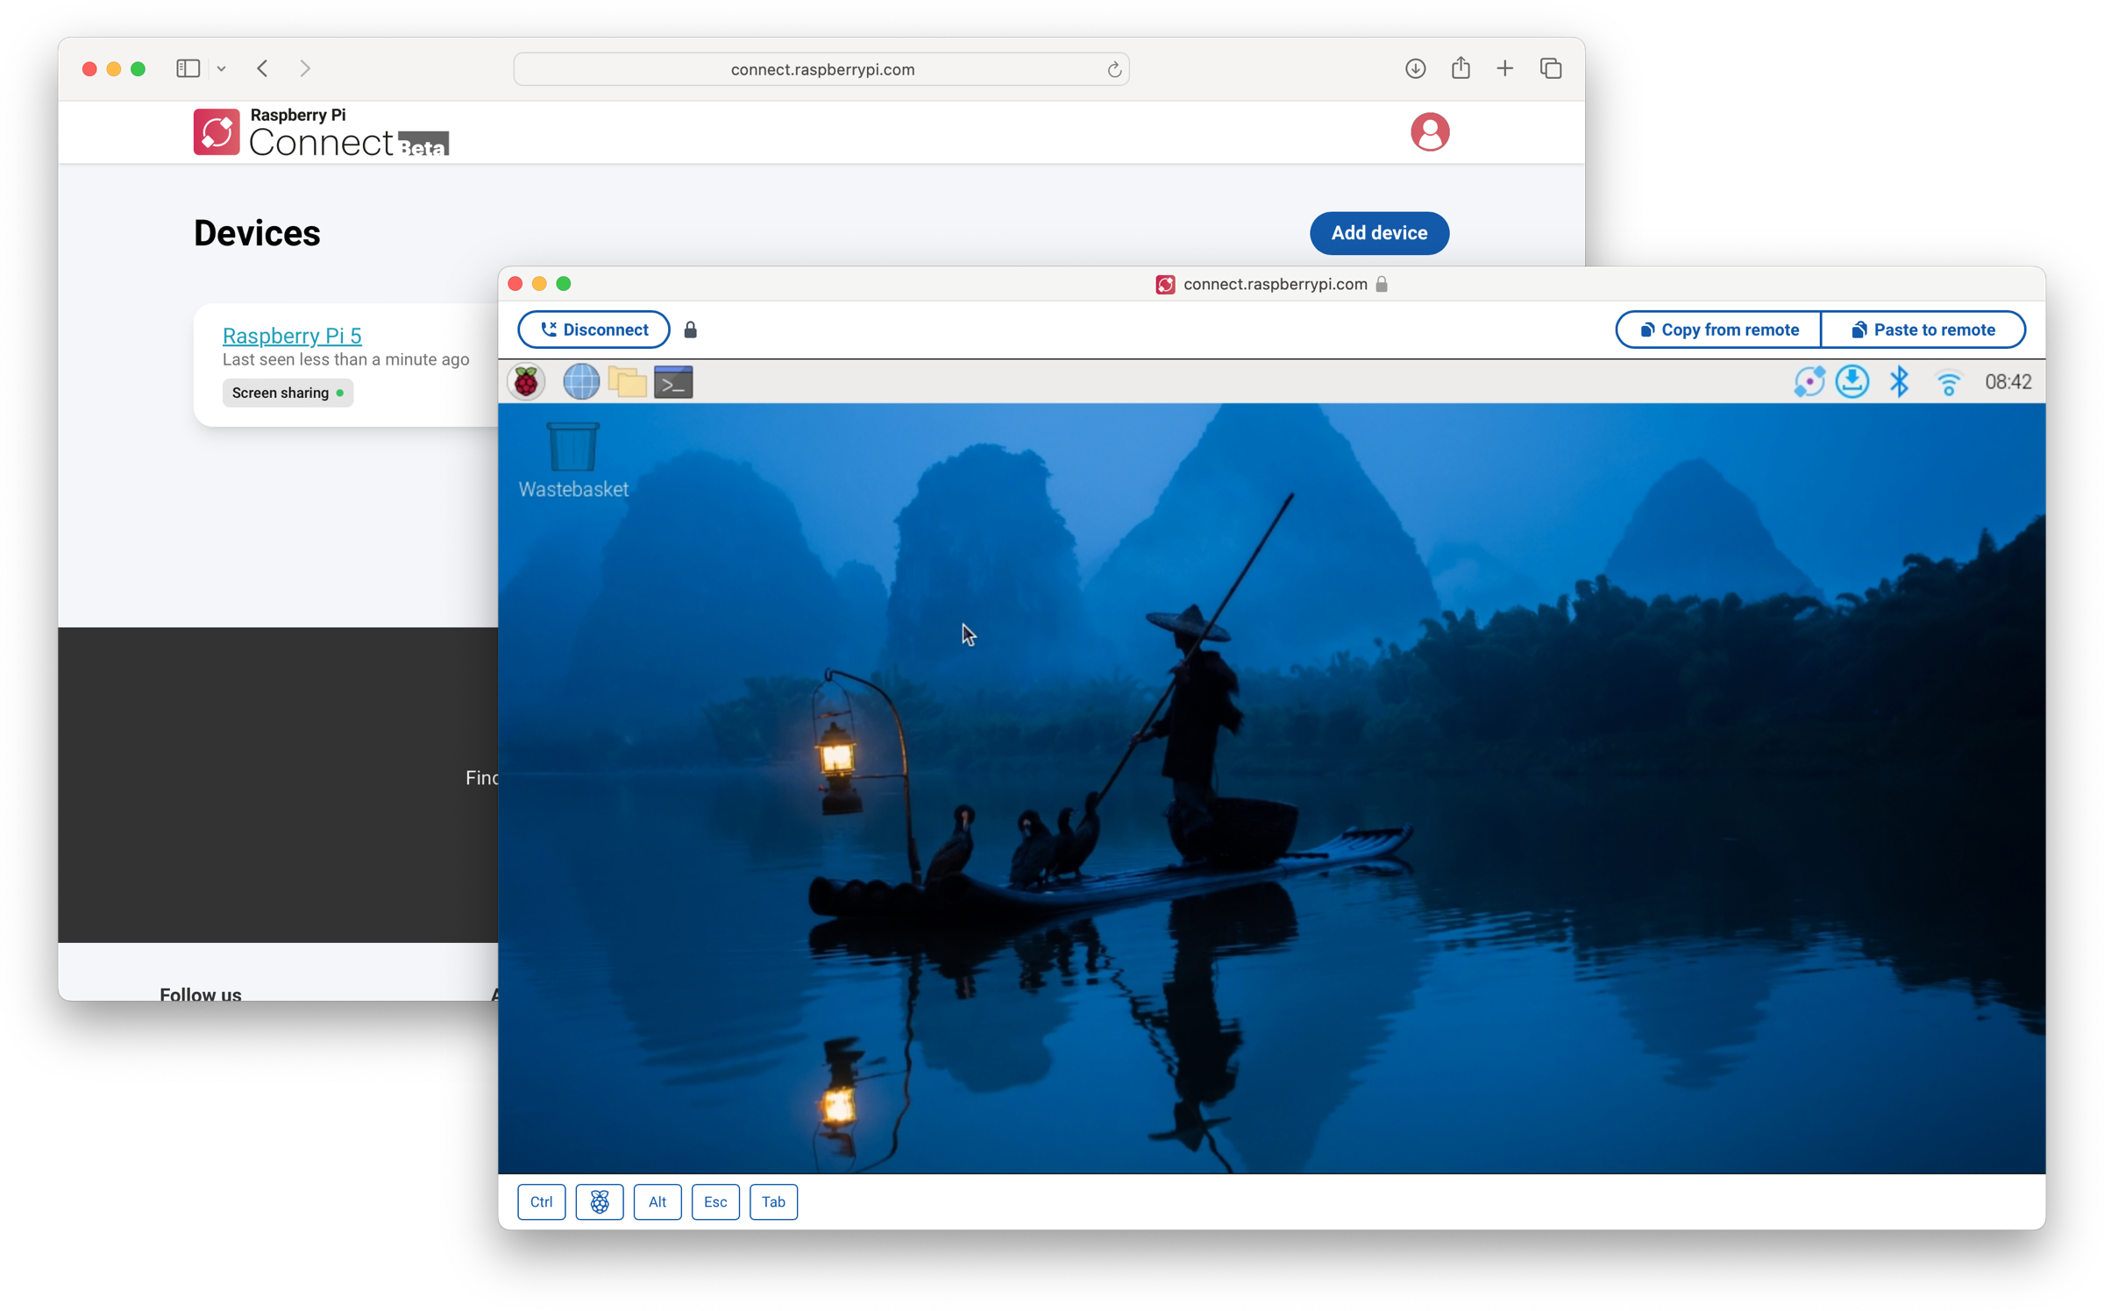
Task: Open Safari's tab overview
Action: [x=1550, y=68]
